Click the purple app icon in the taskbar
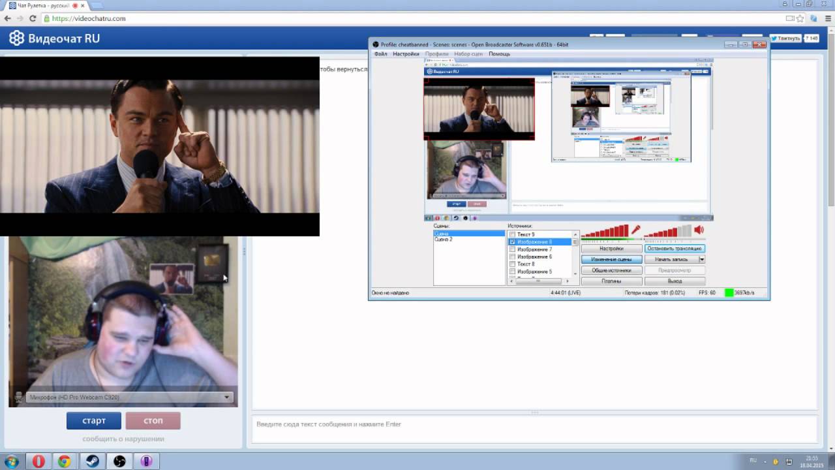Screen dimensions: 835x470 [146, 462]
